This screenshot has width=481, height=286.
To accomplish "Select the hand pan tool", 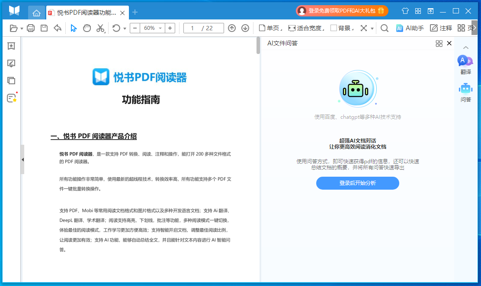I will pos(87,28).
